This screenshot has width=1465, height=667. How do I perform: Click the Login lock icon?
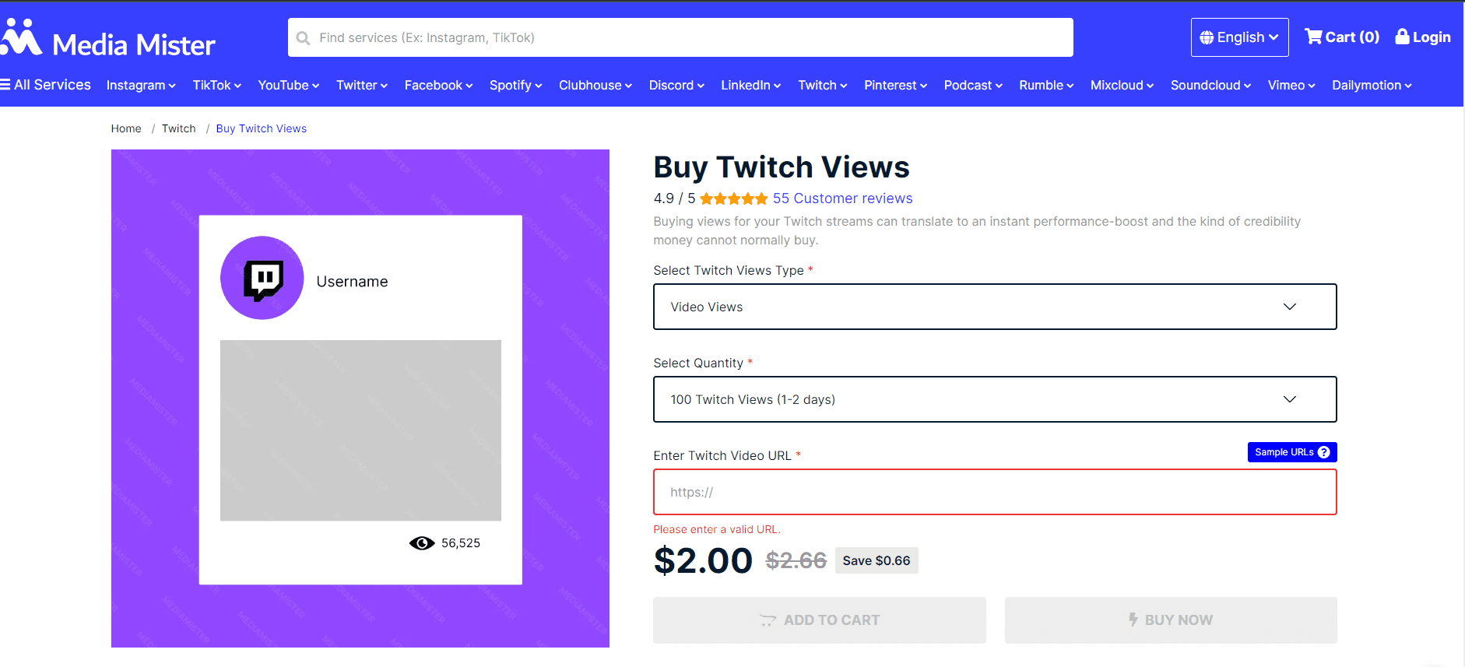pos(1402,37)
